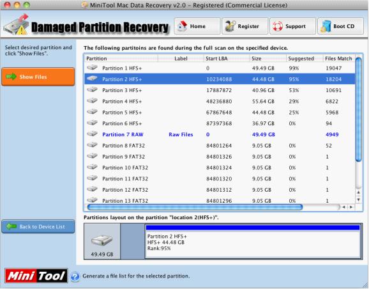The width and height of the screenshot is (369, 289).
Task: Select the 'Partition 6 HFS+' row name
Action: [122, 123]
